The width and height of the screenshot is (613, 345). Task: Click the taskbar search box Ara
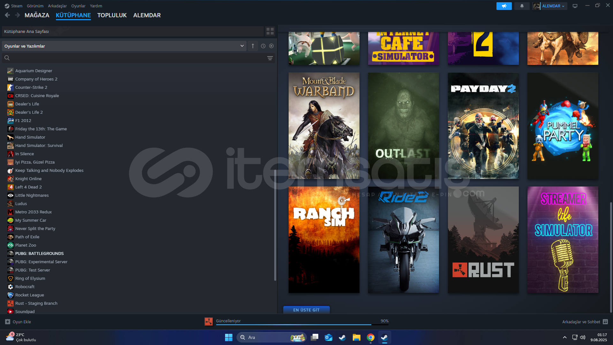272,337
